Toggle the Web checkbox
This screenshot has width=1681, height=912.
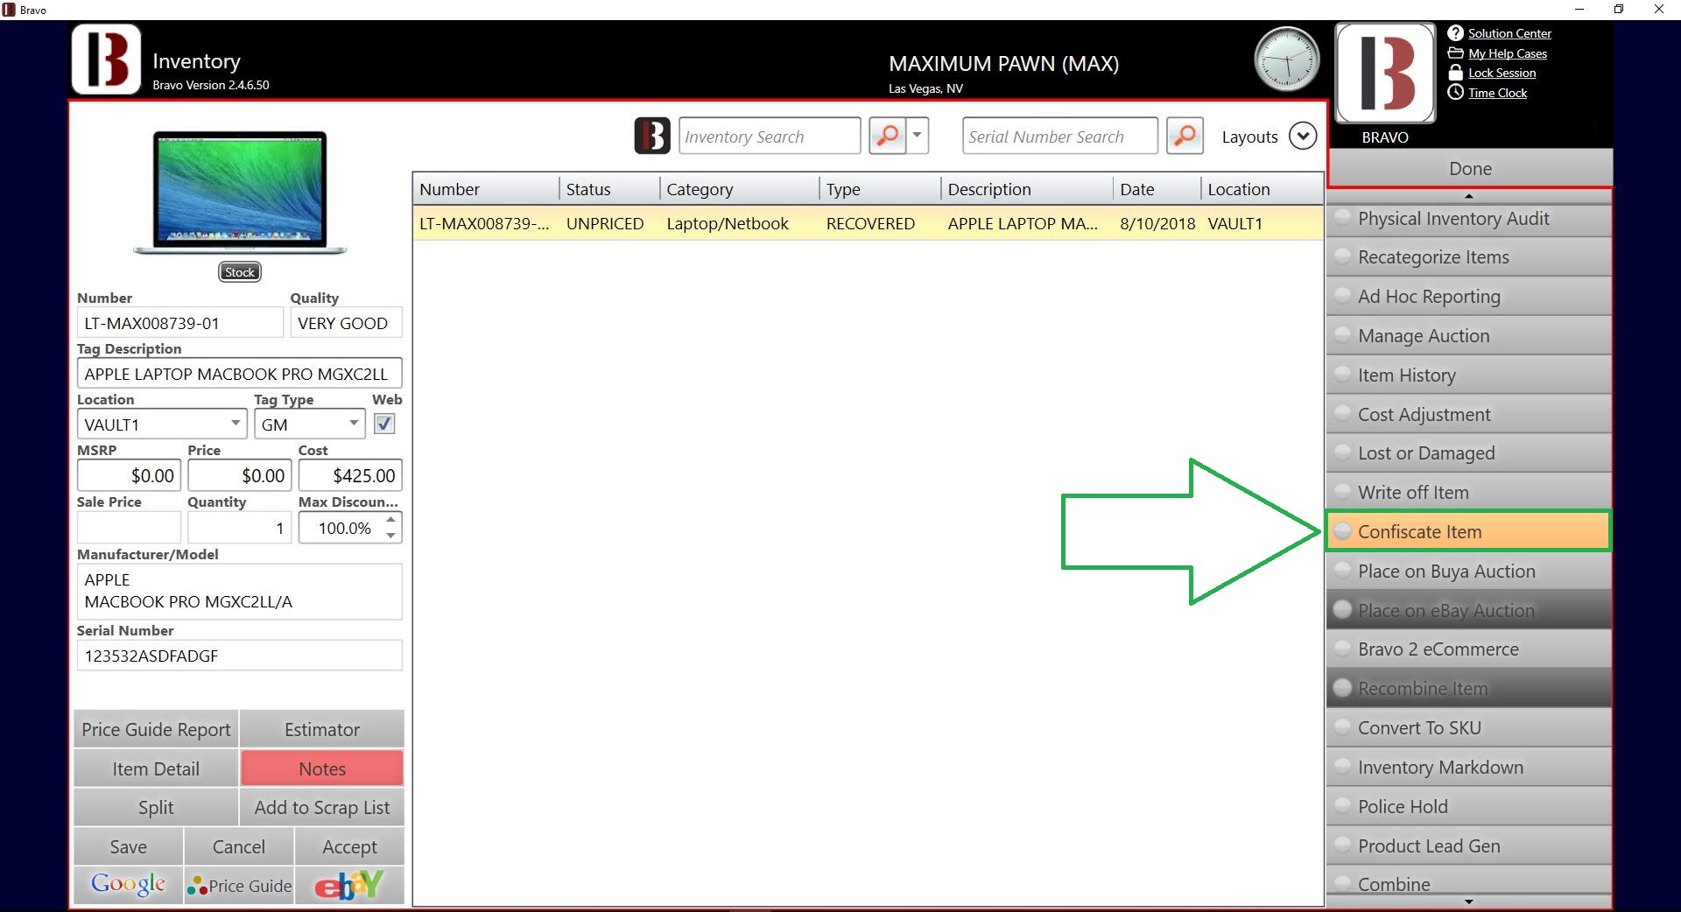coord(384,424)
